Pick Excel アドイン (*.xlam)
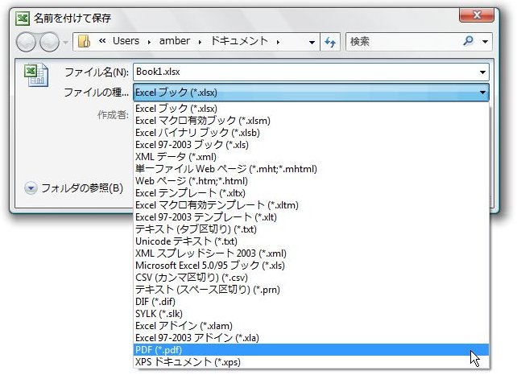This screenshot has width=517, height=375. [x=312, y=326]
